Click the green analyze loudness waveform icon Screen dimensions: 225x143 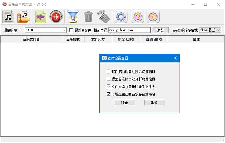(41, 17)
